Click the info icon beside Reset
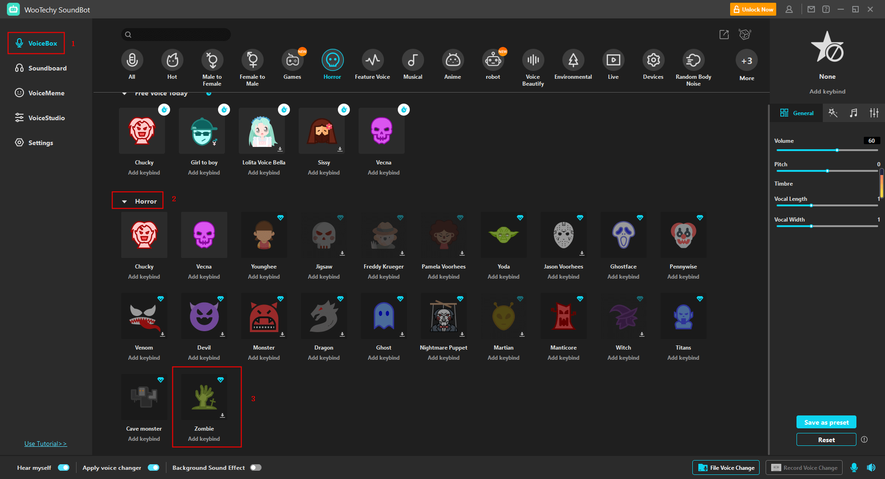Screen dimensions: 885x479 tap(864, 439)
